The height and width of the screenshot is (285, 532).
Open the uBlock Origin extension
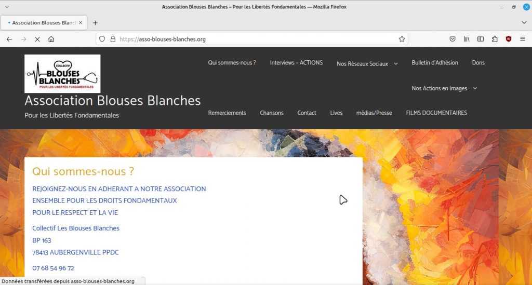[509, 39]
